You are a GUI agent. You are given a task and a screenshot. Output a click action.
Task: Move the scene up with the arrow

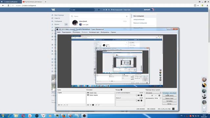(65, 105)
